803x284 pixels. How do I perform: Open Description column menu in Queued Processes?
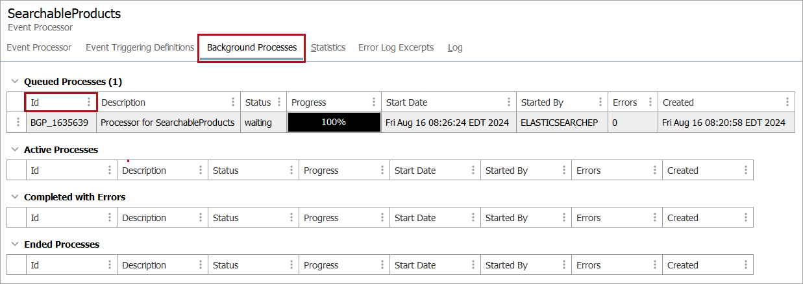click(x=233, y=102)
